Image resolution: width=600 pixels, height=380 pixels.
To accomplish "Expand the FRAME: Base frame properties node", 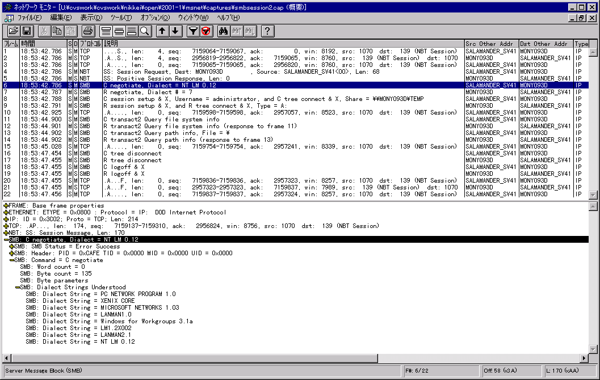I will [x=6, y=206].
